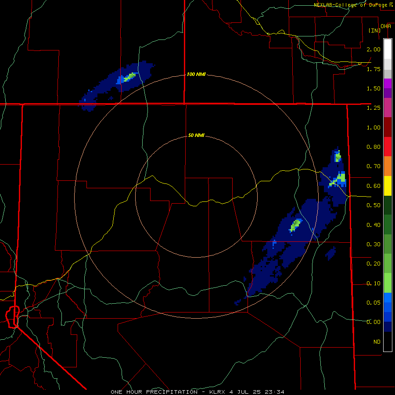This screenshot has height=395, width=395.
Task: Click the ND legend label
Action: pyautogui.click(x=377, y=342)
